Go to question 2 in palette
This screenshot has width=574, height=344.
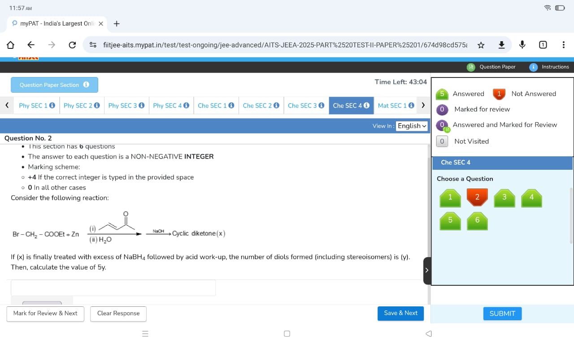(477, 198)
